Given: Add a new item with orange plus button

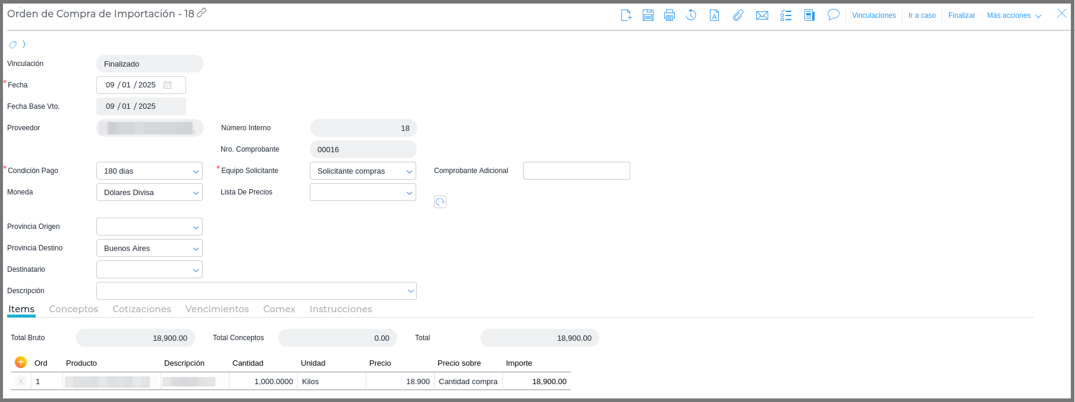Looking at the screenshot, I should coord(21,362).
